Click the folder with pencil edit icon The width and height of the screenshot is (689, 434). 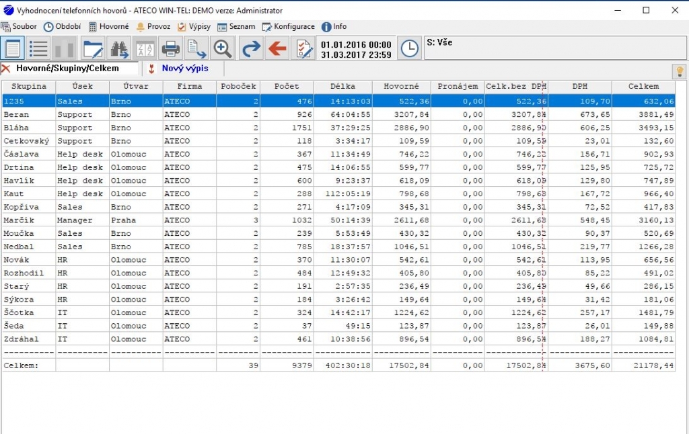(93, 48)
